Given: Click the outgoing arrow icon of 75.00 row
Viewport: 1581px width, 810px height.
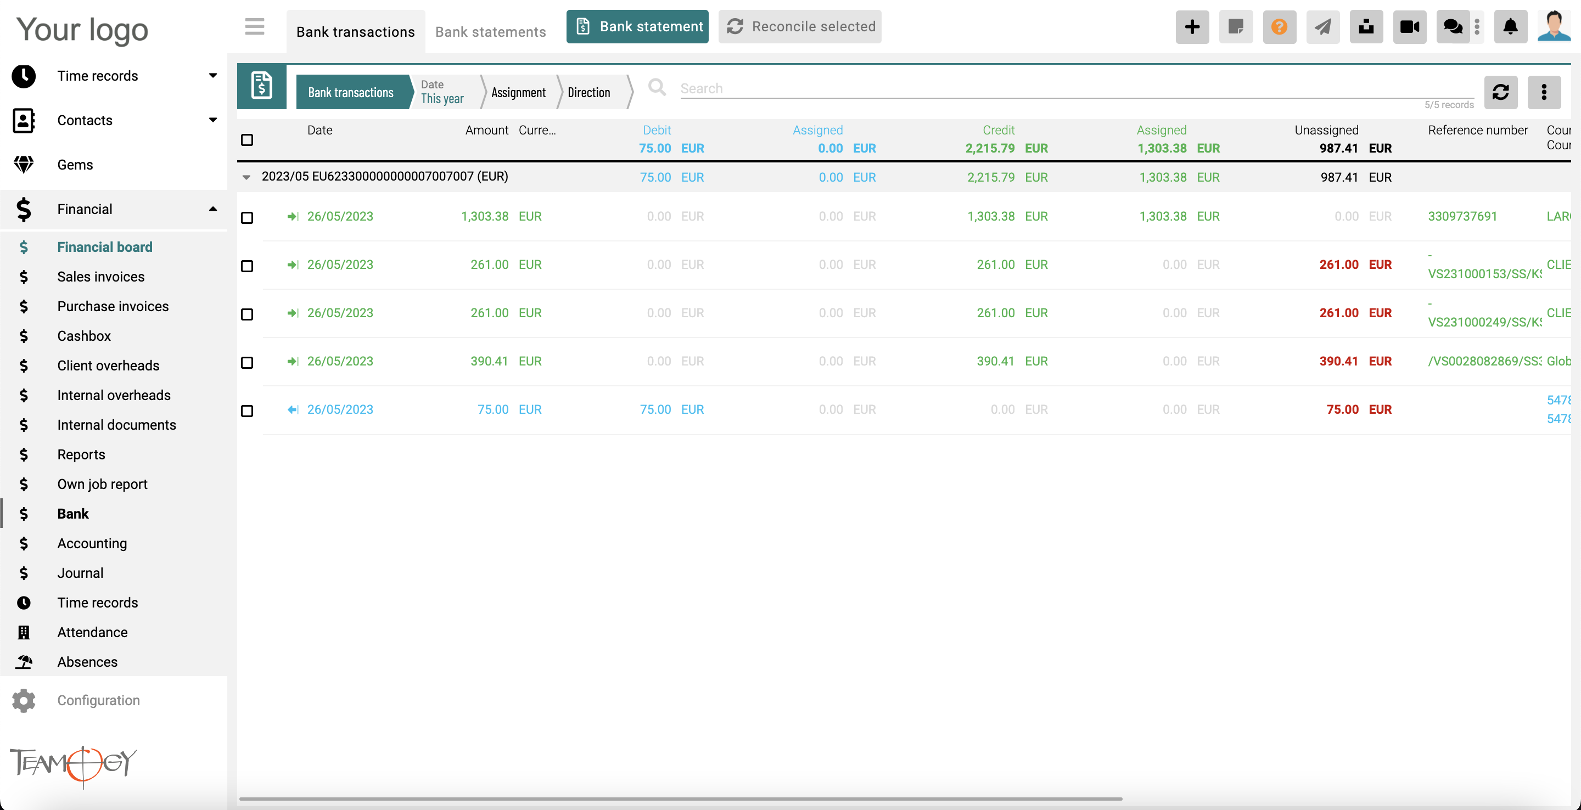Looking at the screenshot, I should click(293, 410).
